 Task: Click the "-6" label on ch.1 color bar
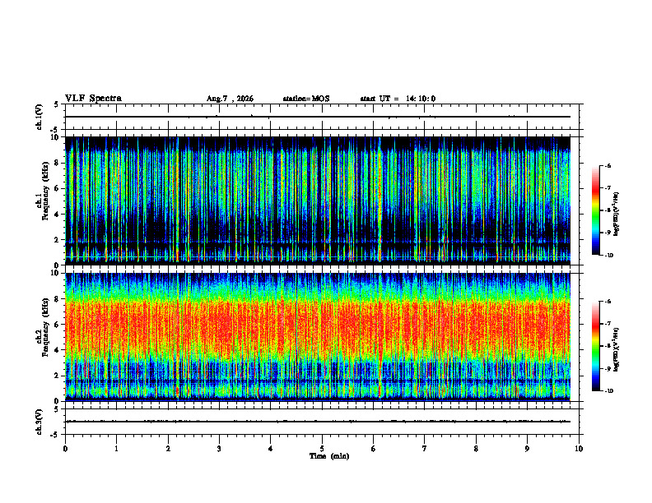tap(607, 165)
